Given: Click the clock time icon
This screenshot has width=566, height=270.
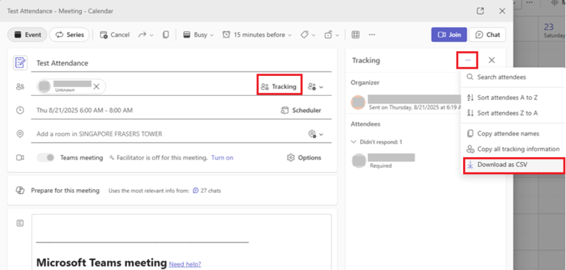Looking at the screenshot, I should pyautogui.click(x=20, y=110).
